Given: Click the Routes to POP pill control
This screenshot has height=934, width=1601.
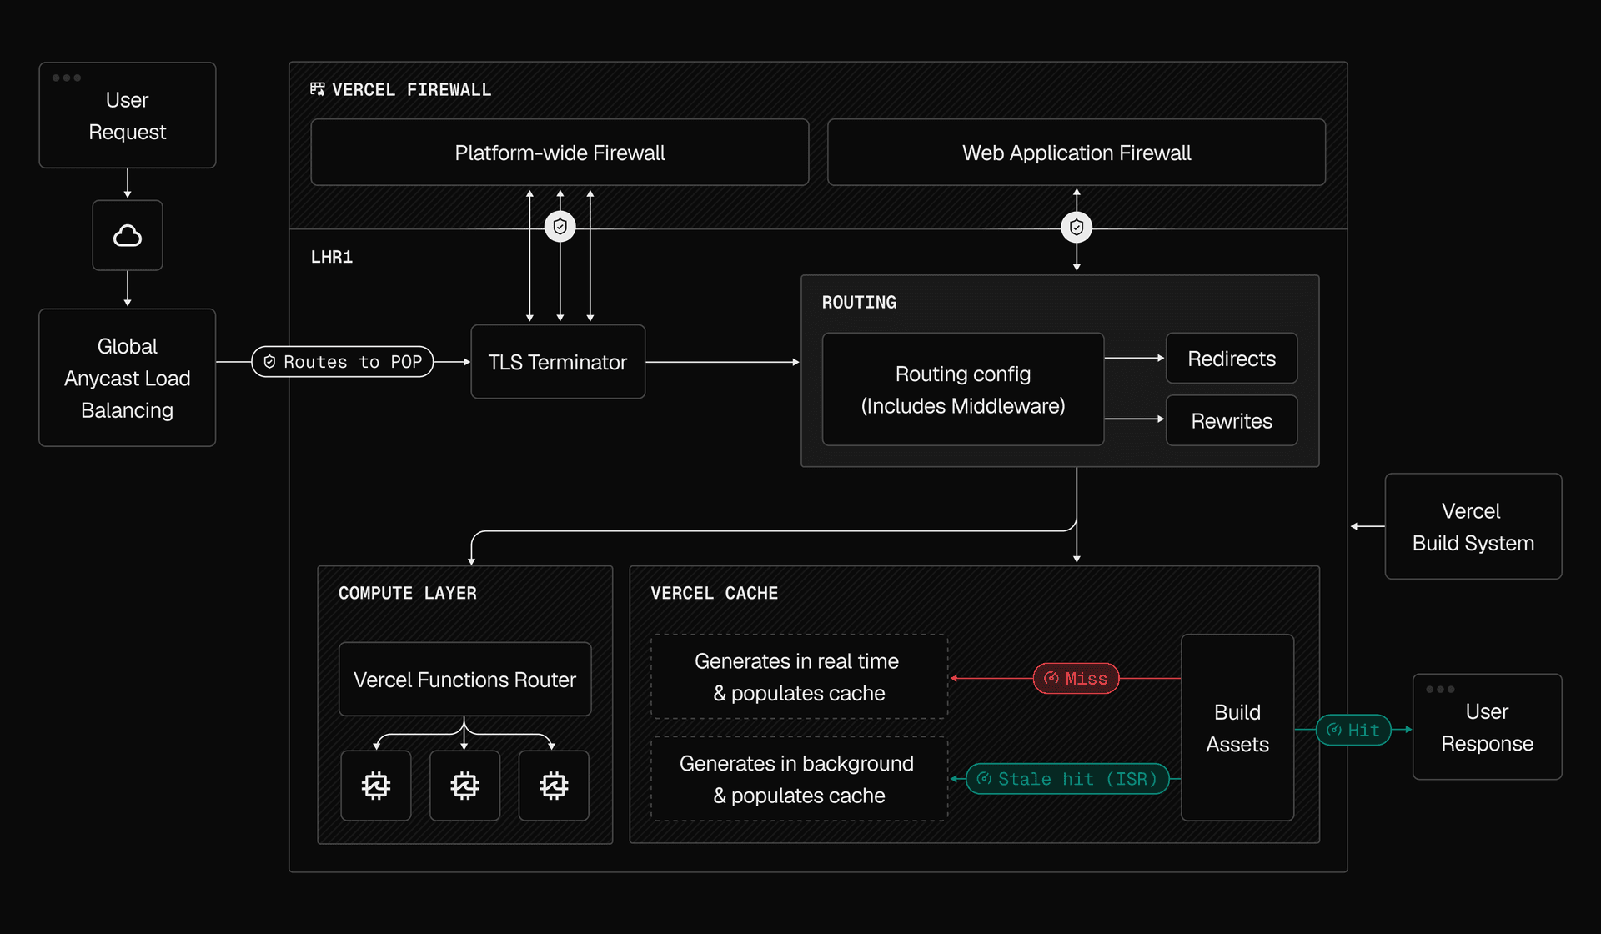Looking at the screenshot, I should coord(341,361).
